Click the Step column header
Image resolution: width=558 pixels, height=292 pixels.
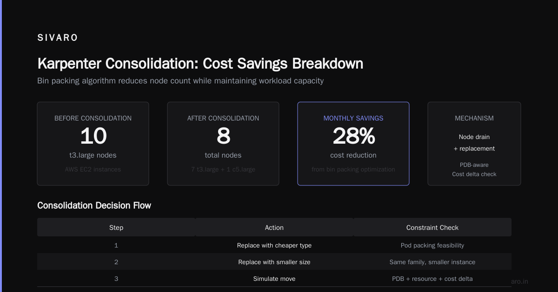click(x=116, y=228)
